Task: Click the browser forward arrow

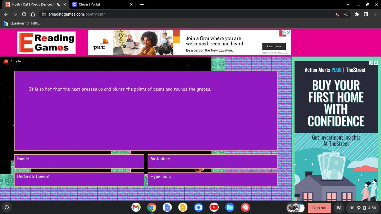Action: pos(15,14)
